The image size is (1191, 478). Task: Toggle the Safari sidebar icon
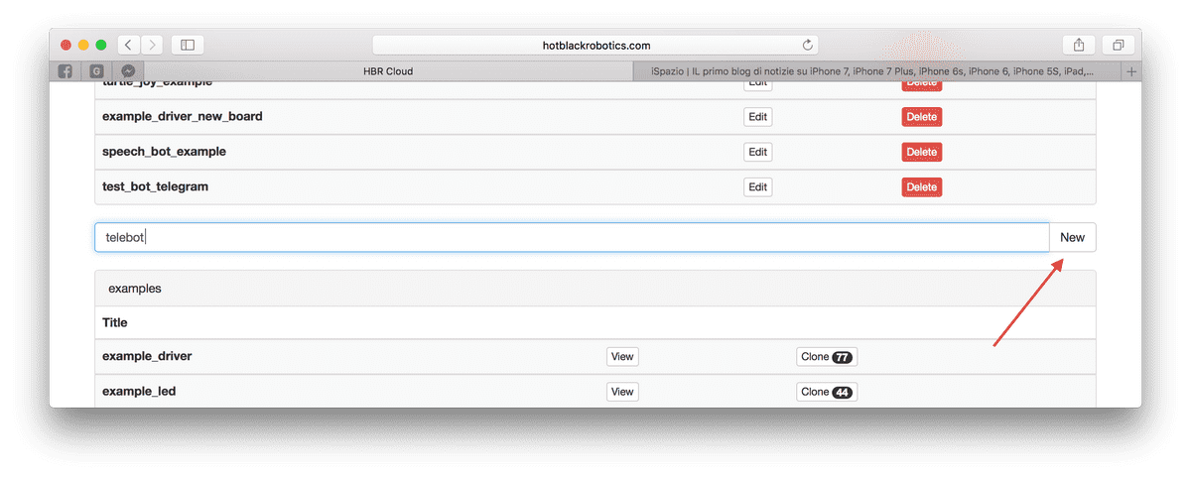tap(187, 45)
